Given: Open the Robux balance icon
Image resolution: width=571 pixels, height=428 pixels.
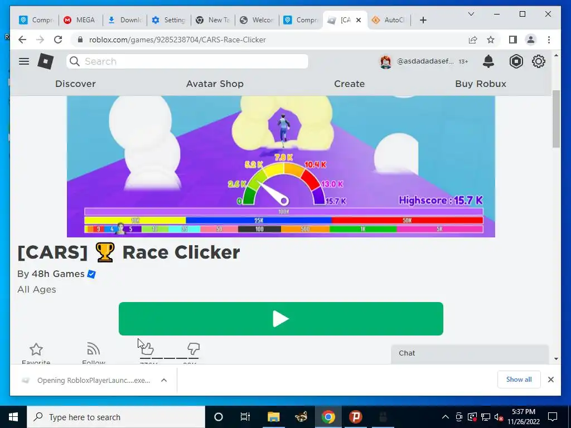Looking at the screenshot, I should pyautogui.click(x=516, y=61).
